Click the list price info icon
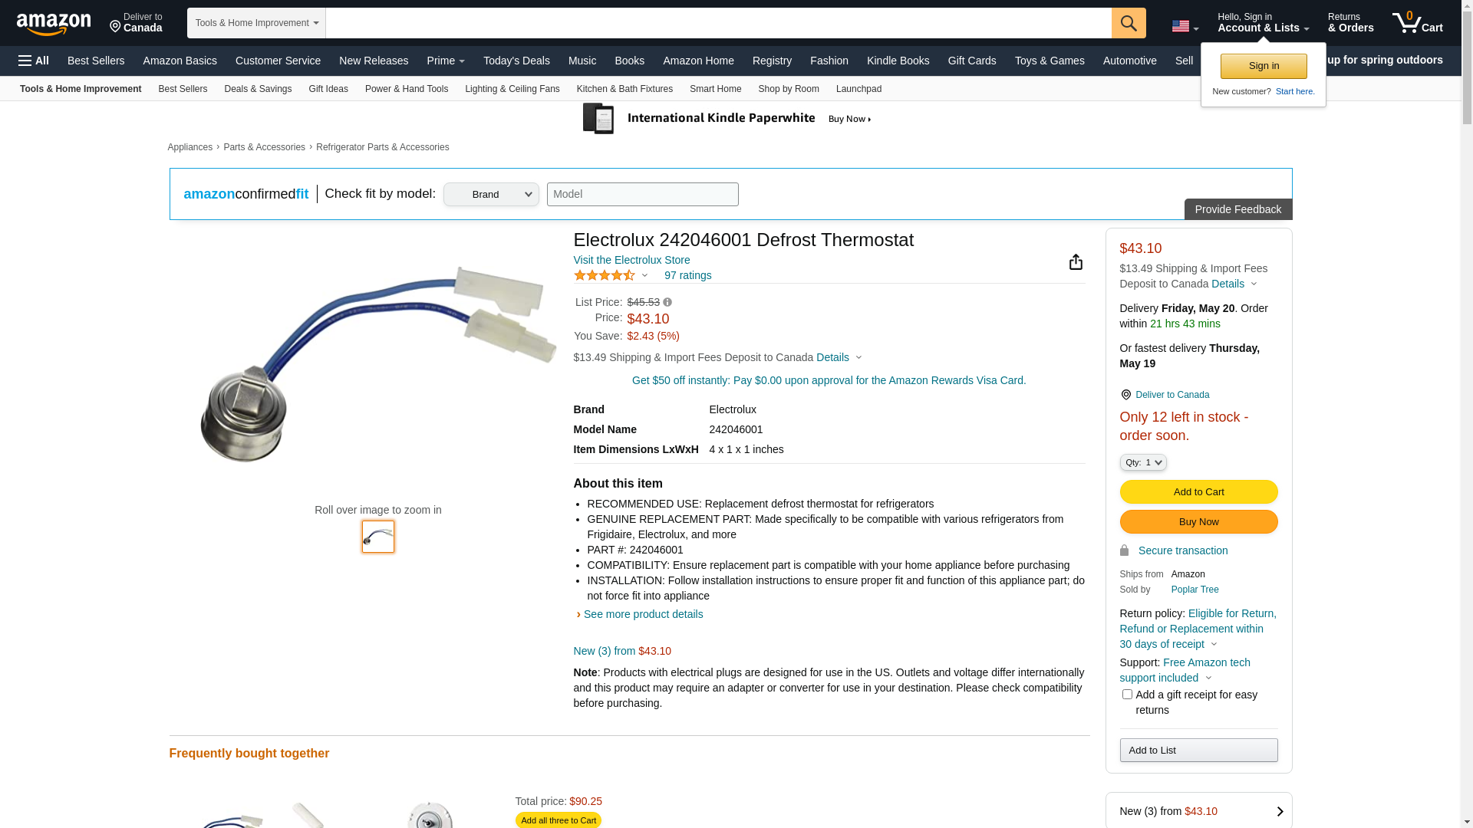 [667, 303]
